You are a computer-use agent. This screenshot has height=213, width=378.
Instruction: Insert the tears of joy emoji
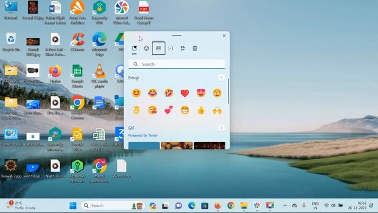coord(152,93)
